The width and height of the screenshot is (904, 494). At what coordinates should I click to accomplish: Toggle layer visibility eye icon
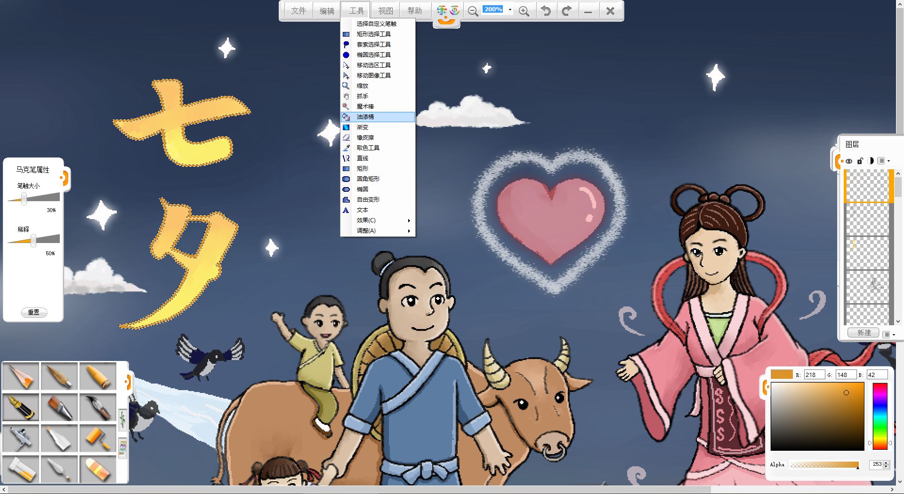pyautogui.click(x=849, y=161)
